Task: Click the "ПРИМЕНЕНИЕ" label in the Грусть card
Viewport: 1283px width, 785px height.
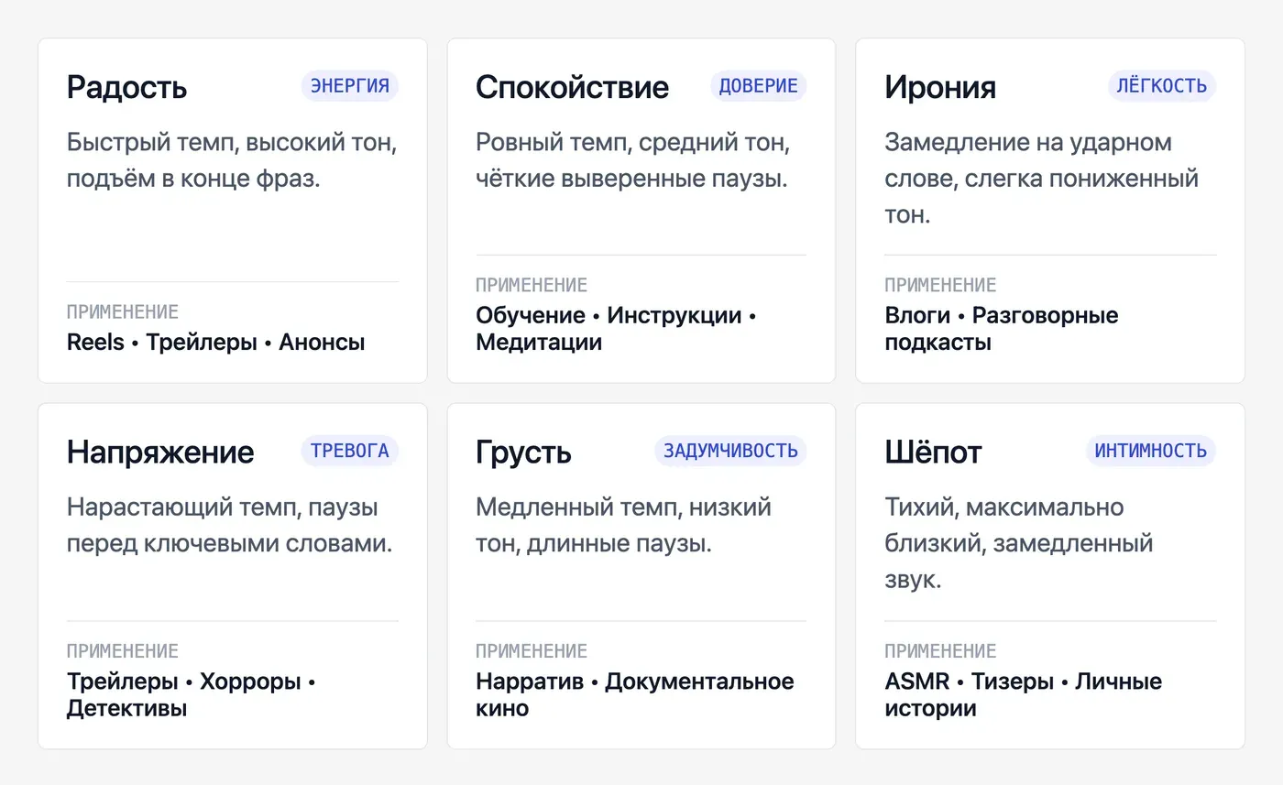Action: [x=532, y=651]
